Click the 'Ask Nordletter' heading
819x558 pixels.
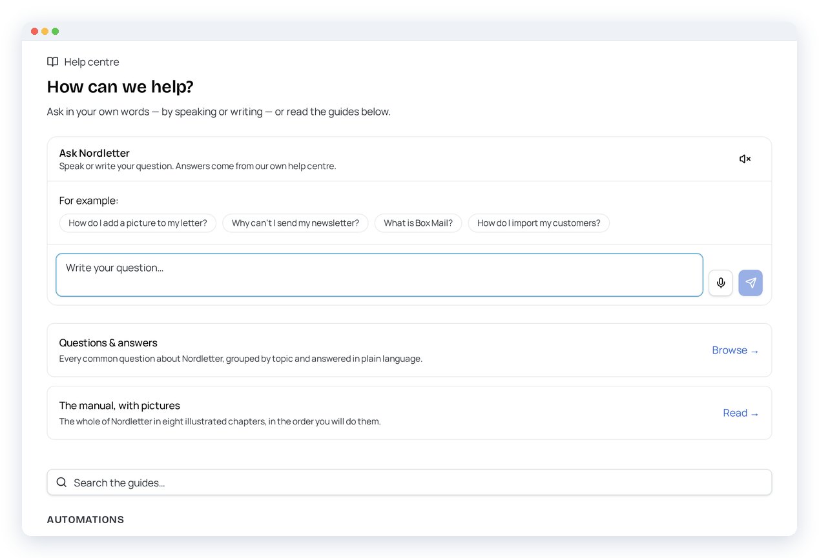coord(94,153)
